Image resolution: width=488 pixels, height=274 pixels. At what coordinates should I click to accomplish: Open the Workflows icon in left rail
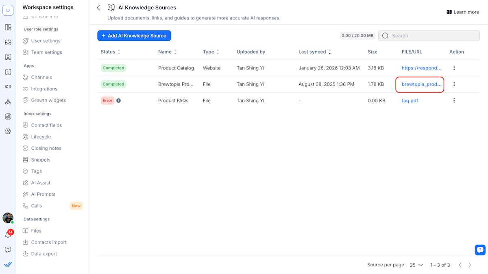click(x=8, y=102)
